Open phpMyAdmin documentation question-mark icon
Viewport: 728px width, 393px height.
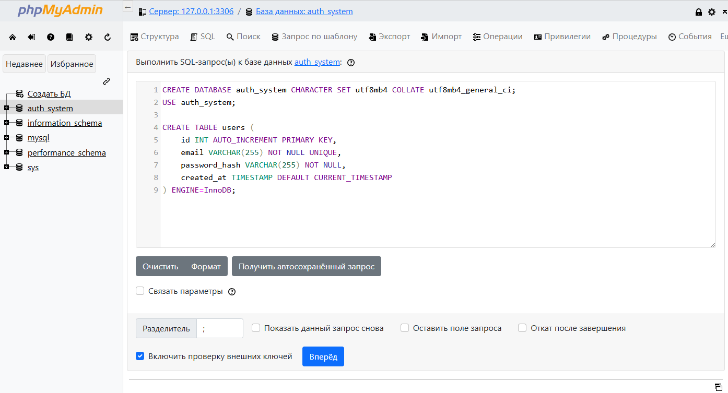(51, 37)
